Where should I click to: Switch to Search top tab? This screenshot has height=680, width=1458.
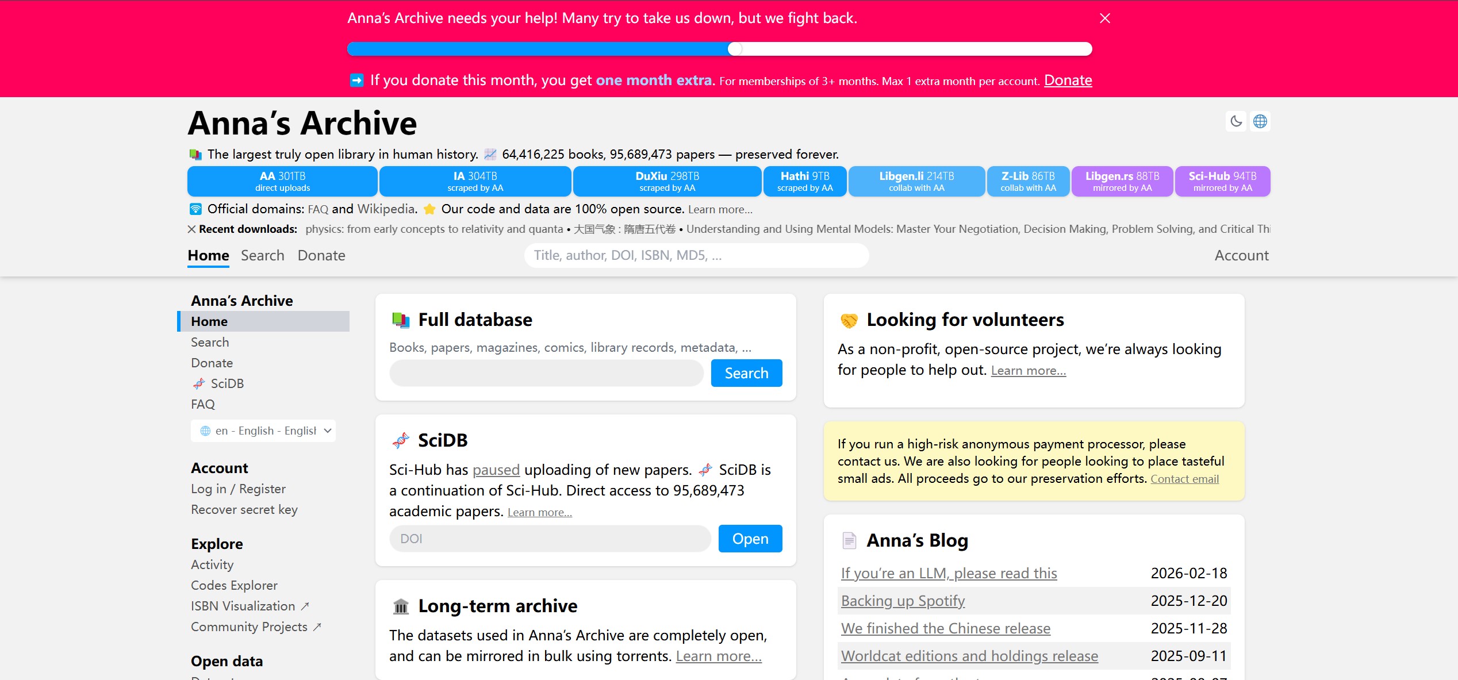(x=263, y=256)
